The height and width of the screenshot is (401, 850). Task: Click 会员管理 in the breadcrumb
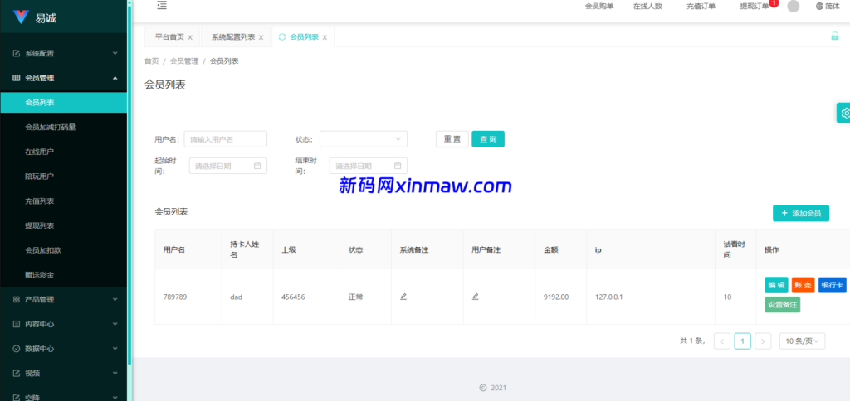point(184,61)
